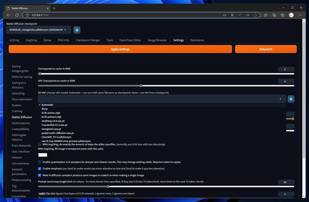Open the white img2img fill color swatch
The image size is (309, 202).
coord(43,155)
